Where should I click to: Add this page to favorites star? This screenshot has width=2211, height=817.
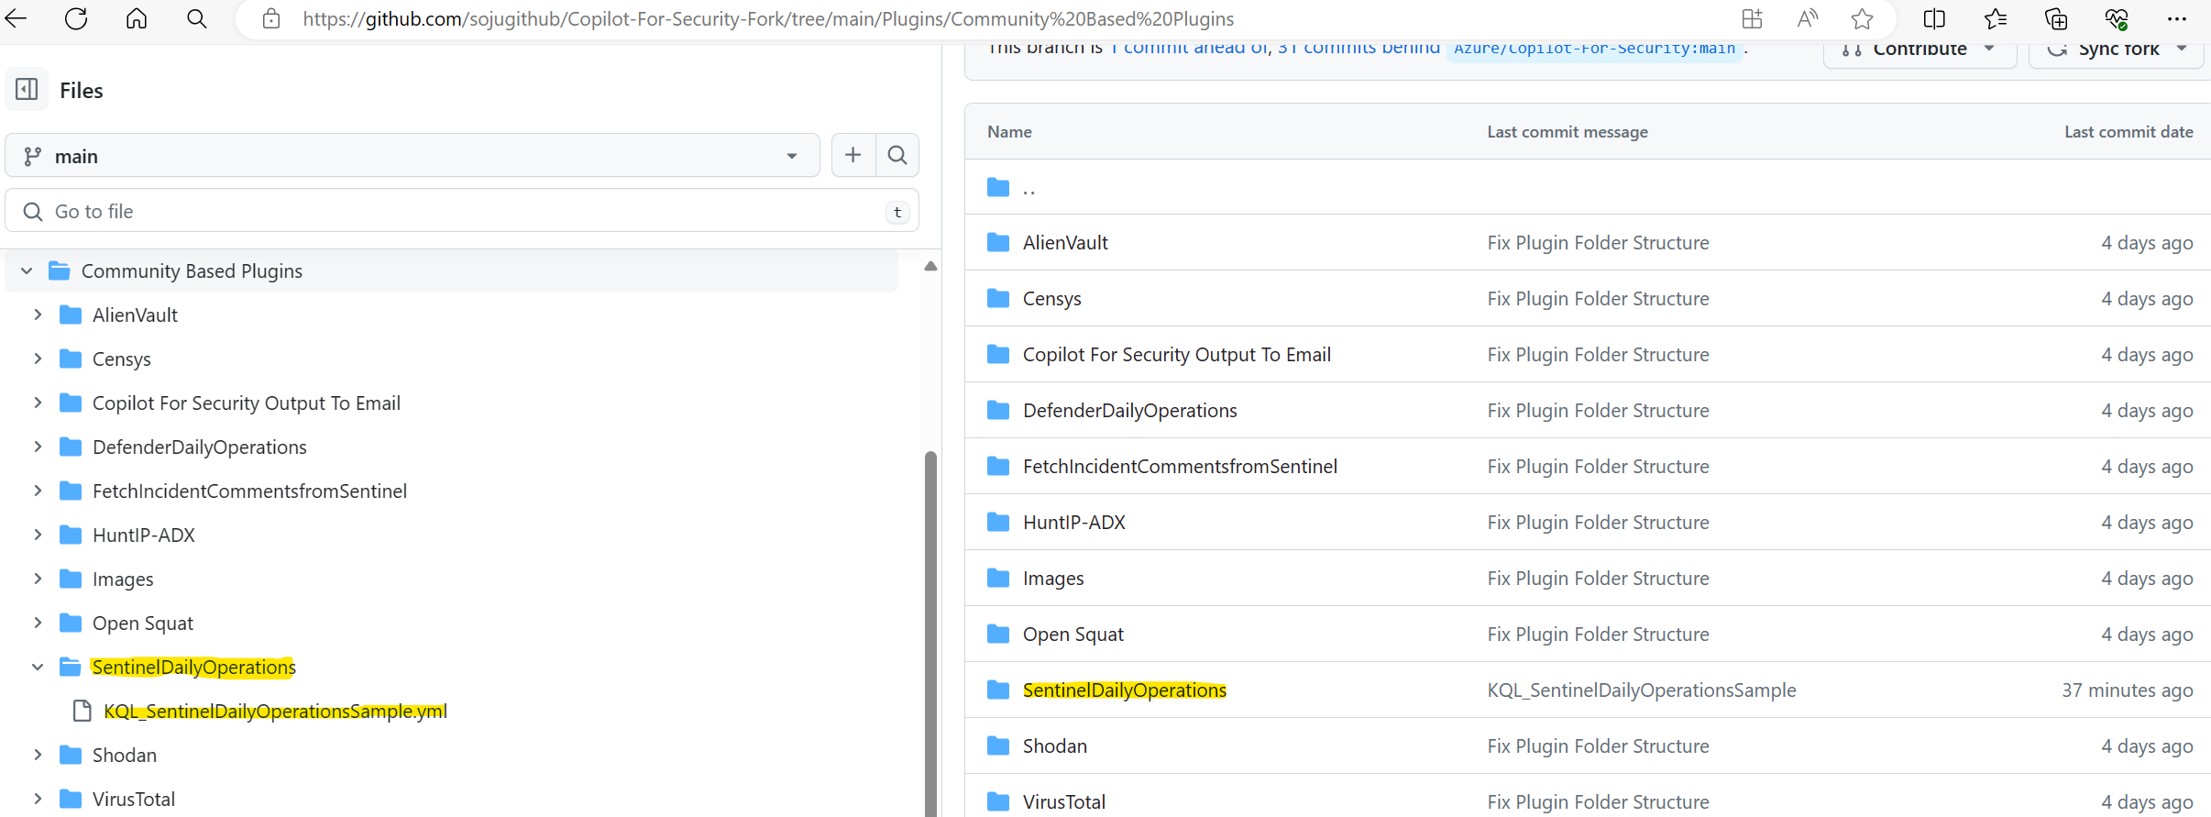coord(1862,19)
